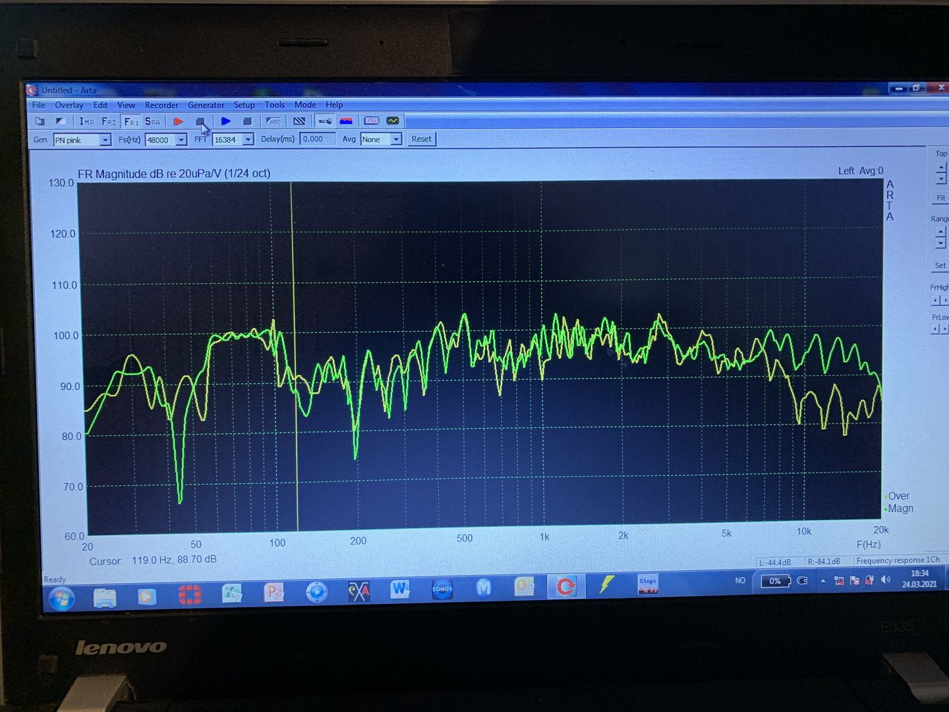The width and height of the screenshot is (949, 712).
Task: Open the Generator menu
Action: [x=206, y=105]
